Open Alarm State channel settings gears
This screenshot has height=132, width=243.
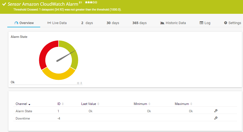(x=216, y=111)
